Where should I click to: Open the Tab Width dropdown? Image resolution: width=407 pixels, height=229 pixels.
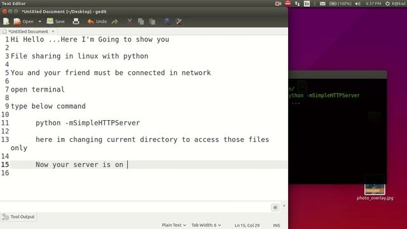coord(206,225)
